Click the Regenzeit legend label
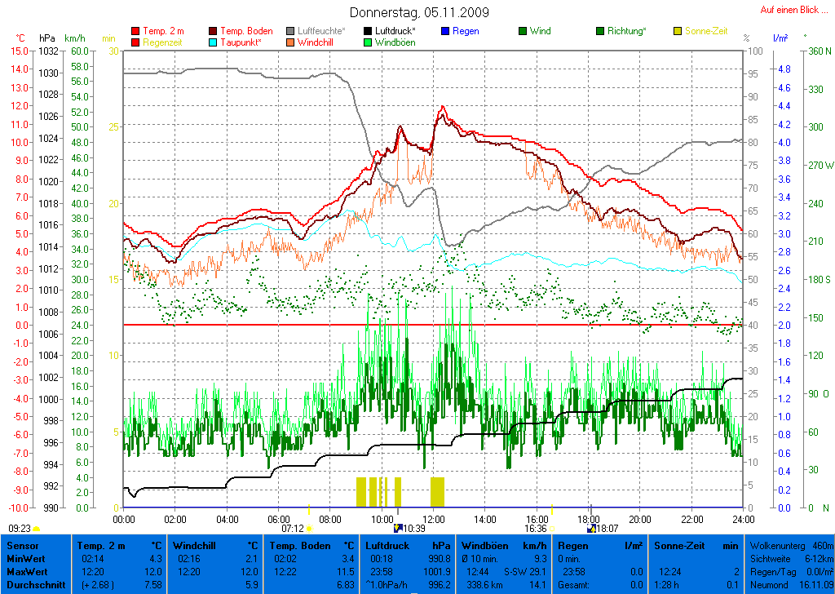 click(163, 42)
